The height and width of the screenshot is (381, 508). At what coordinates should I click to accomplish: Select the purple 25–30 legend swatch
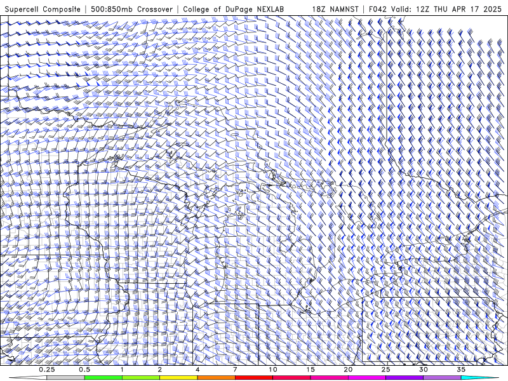pyautogui.click(x=404, y=378)
